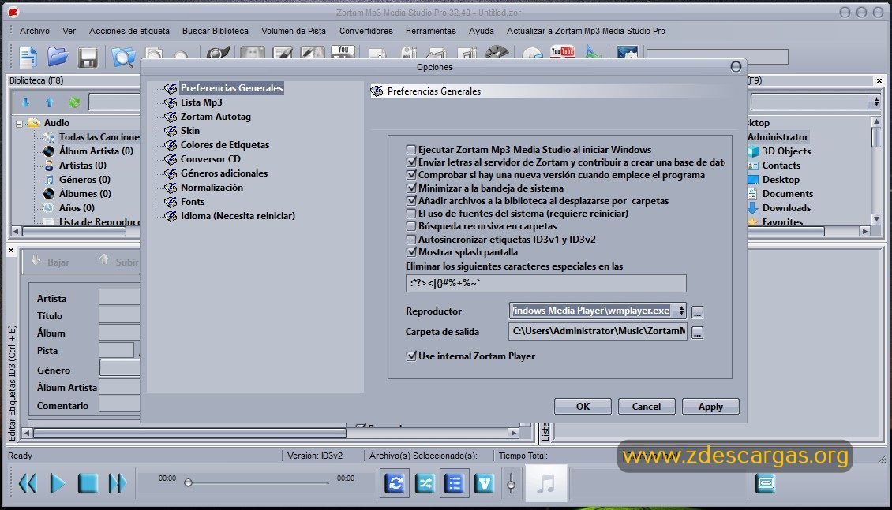The height and width of the screenshot is (510, 892).
Task: Click the special characters input field
Action: pyautogui.click(x=546, y=283)
